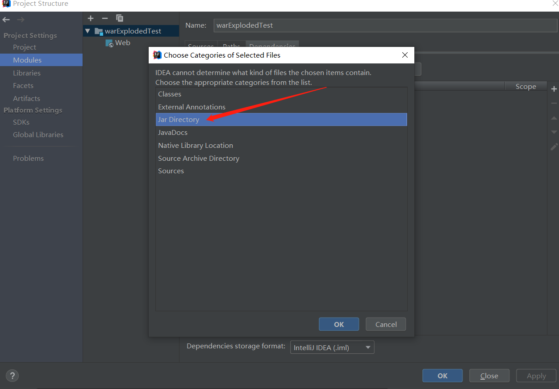The height and width of the screenshot is (389, 559).
Task: Click the forward navigation arrow
Action: (x=21, y=20)
